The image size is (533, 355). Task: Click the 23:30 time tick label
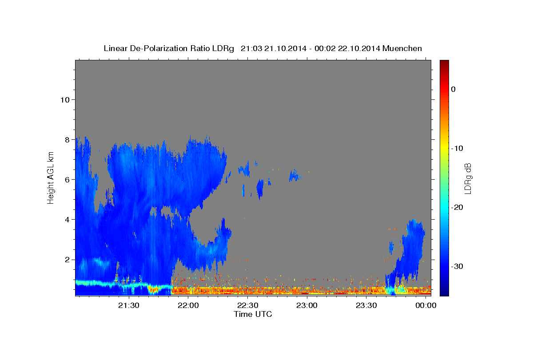[366, 305]
